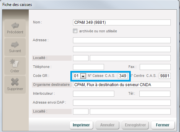Go to previous record with Précédent arrow
This screenshot has height=132, width=180.
[15, 28]
